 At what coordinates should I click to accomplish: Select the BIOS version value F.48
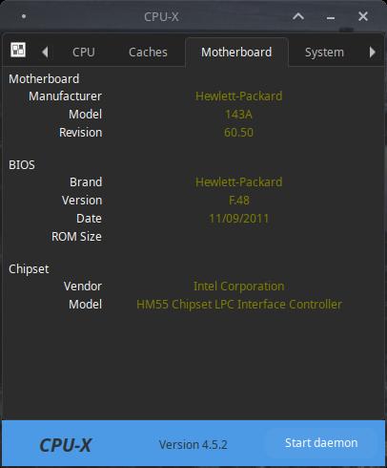pos(239,201)
